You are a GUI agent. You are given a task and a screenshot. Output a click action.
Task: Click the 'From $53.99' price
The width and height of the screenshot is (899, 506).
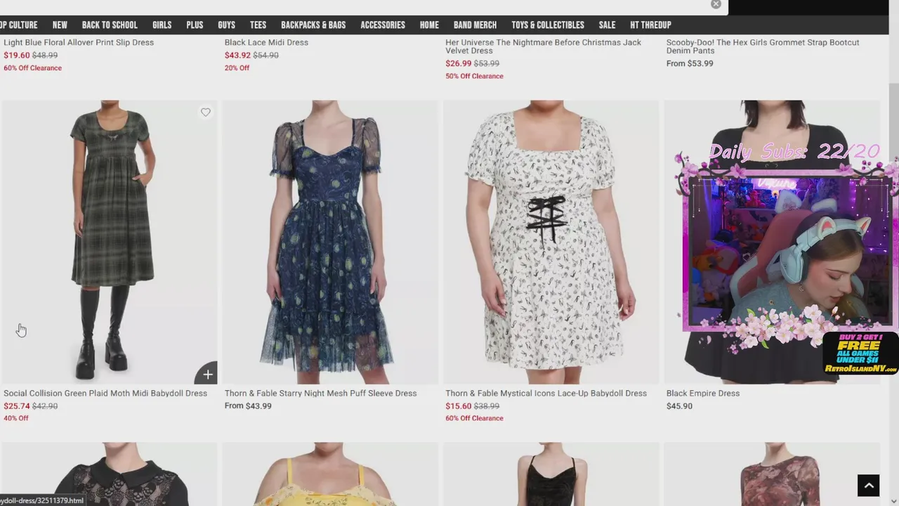(690, 63)
